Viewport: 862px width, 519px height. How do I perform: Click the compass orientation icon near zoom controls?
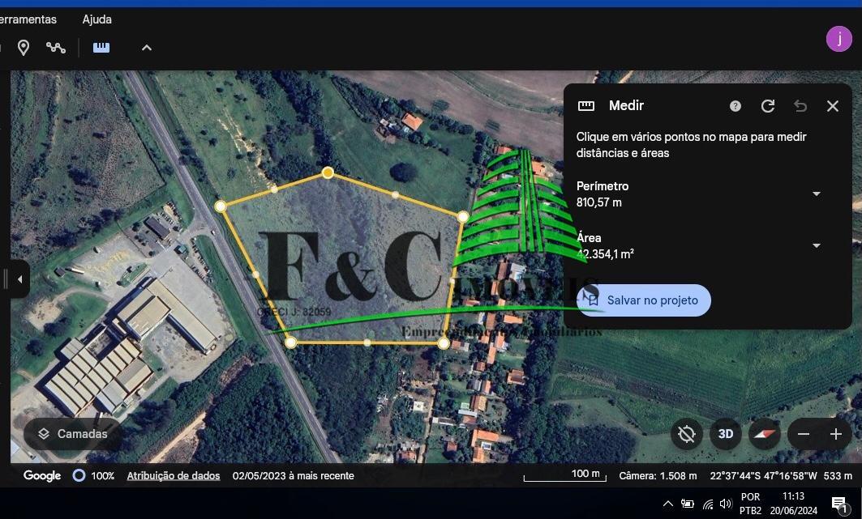point(686,434)
